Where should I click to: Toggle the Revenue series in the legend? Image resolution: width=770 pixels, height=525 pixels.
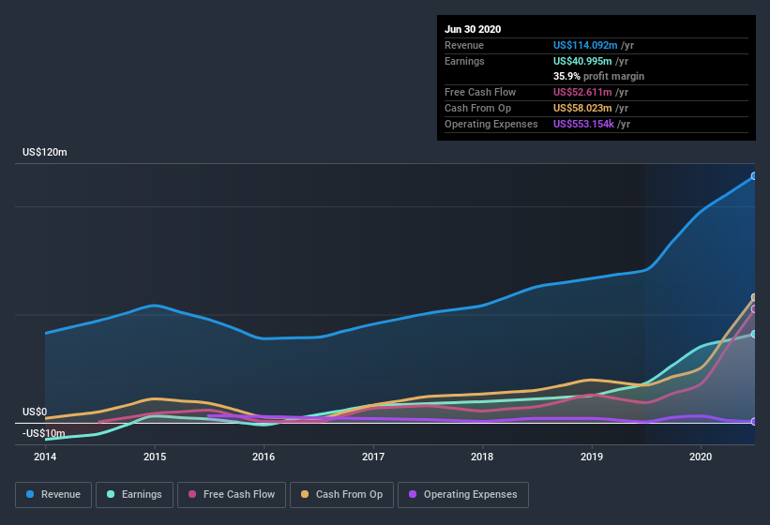point(53,495)
